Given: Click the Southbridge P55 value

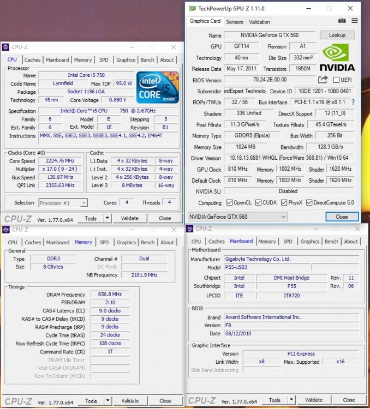Looking at the screenshot, I should tap(291, 286).
